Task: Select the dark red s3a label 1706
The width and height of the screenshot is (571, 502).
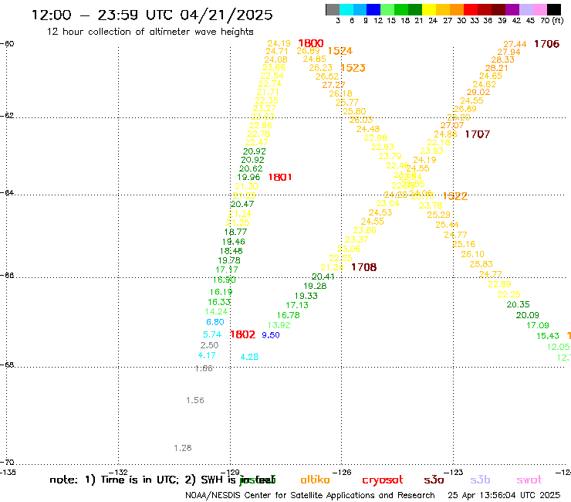Action: coord(546,44)
